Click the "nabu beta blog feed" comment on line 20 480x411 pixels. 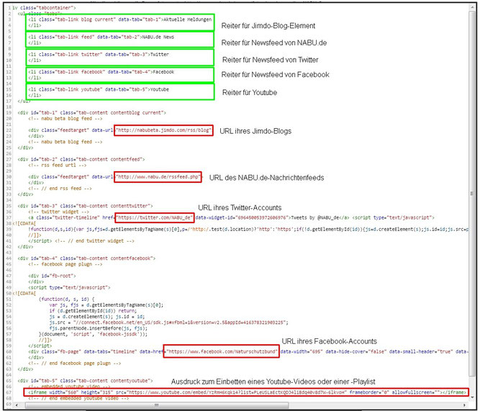pyautogui.click(x=65, y=118)
